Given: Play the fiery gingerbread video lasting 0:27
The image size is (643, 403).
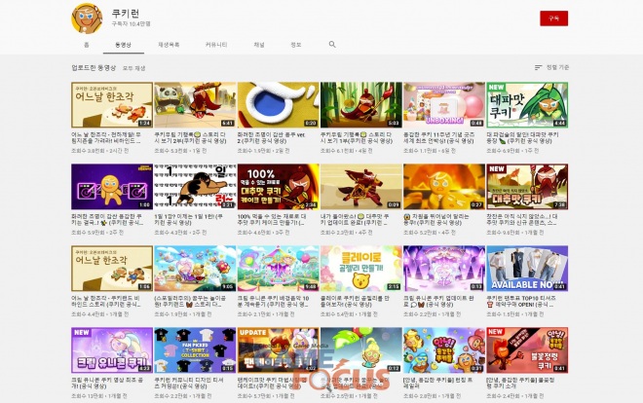Looking at the screenshot, I should [x=444, y=187].
